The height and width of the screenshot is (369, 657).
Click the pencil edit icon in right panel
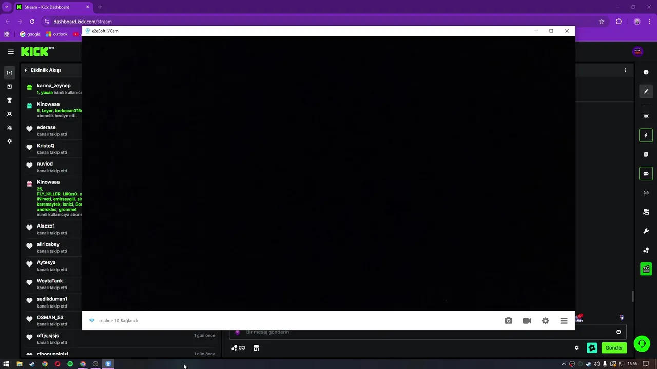tap(646, 91)
